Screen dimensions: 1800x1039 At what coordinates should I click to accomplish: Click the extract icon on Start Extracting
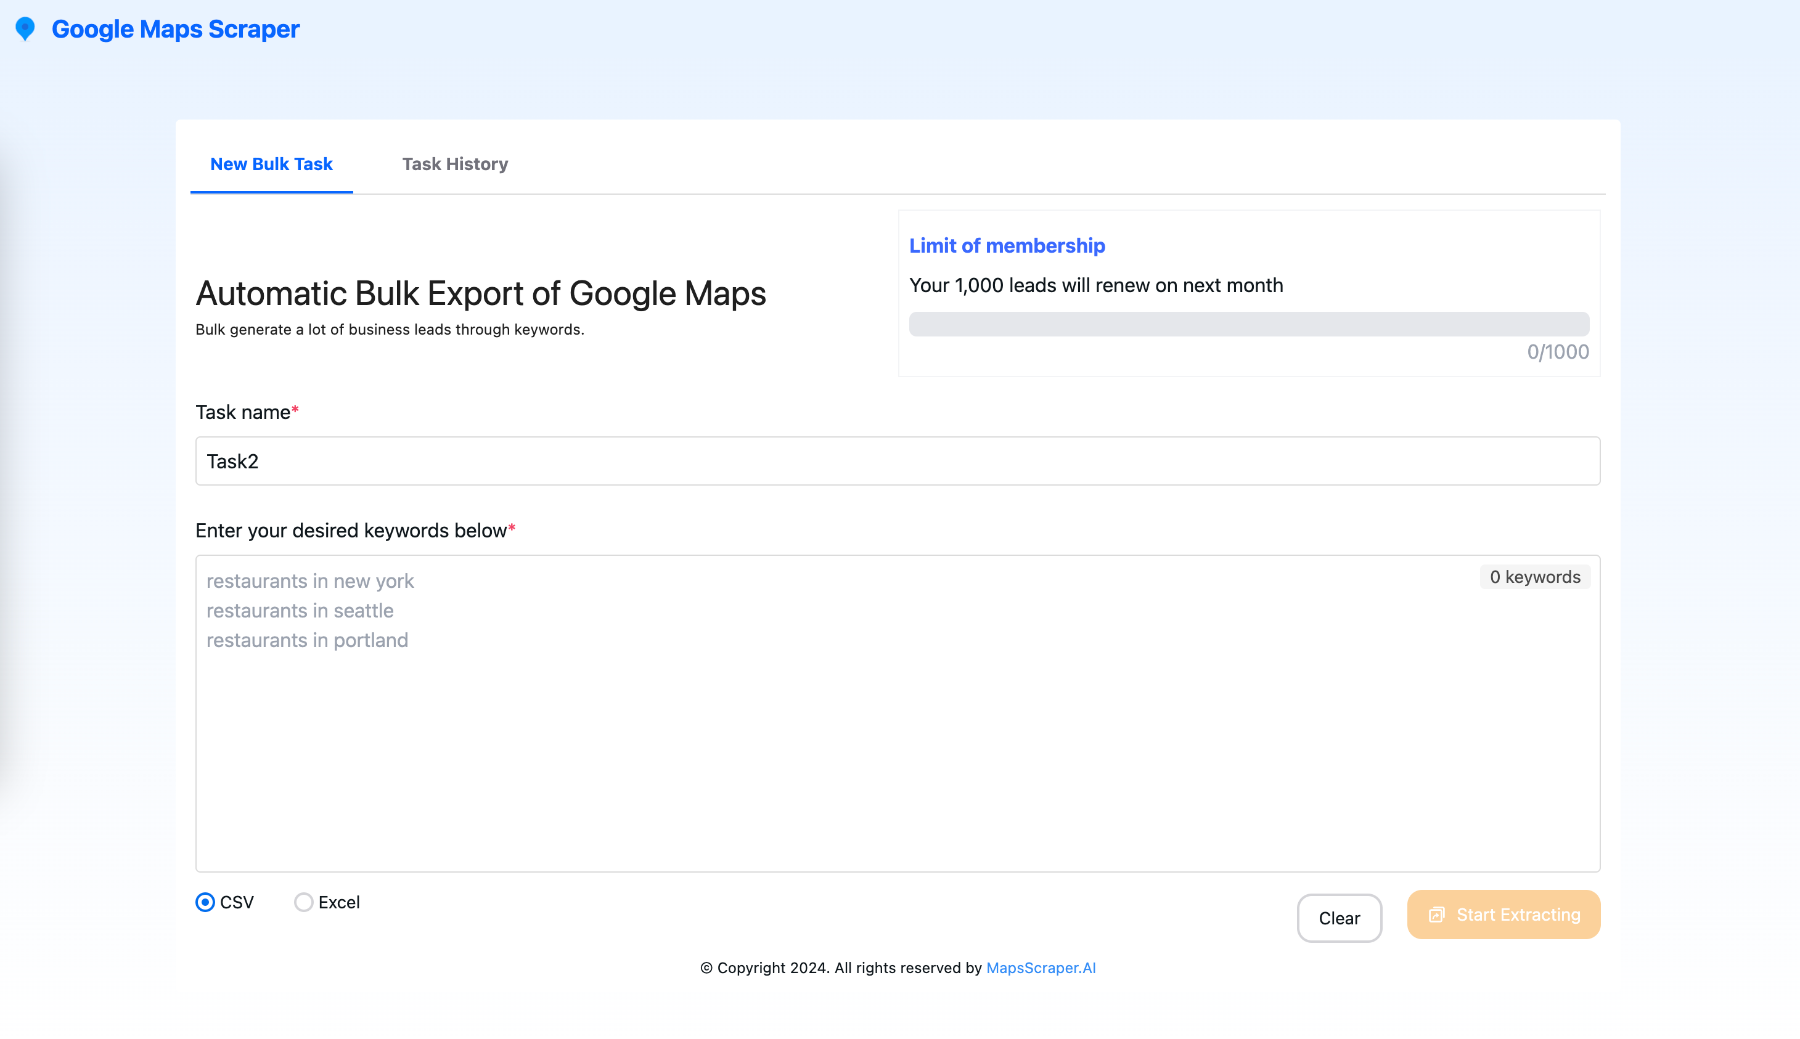(x=1436, y=915)
